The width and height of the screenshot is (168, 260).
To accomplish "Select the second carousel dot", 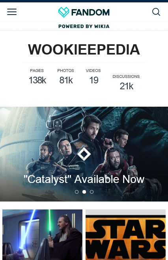I will tap(84, 192).
